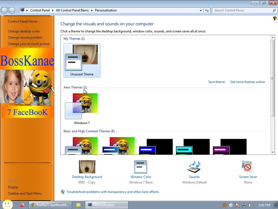The image size is (278, 209).
Task: Expand the arrow after All Control Panel Items
Action: pyautogui.click(x=92, y=10)
